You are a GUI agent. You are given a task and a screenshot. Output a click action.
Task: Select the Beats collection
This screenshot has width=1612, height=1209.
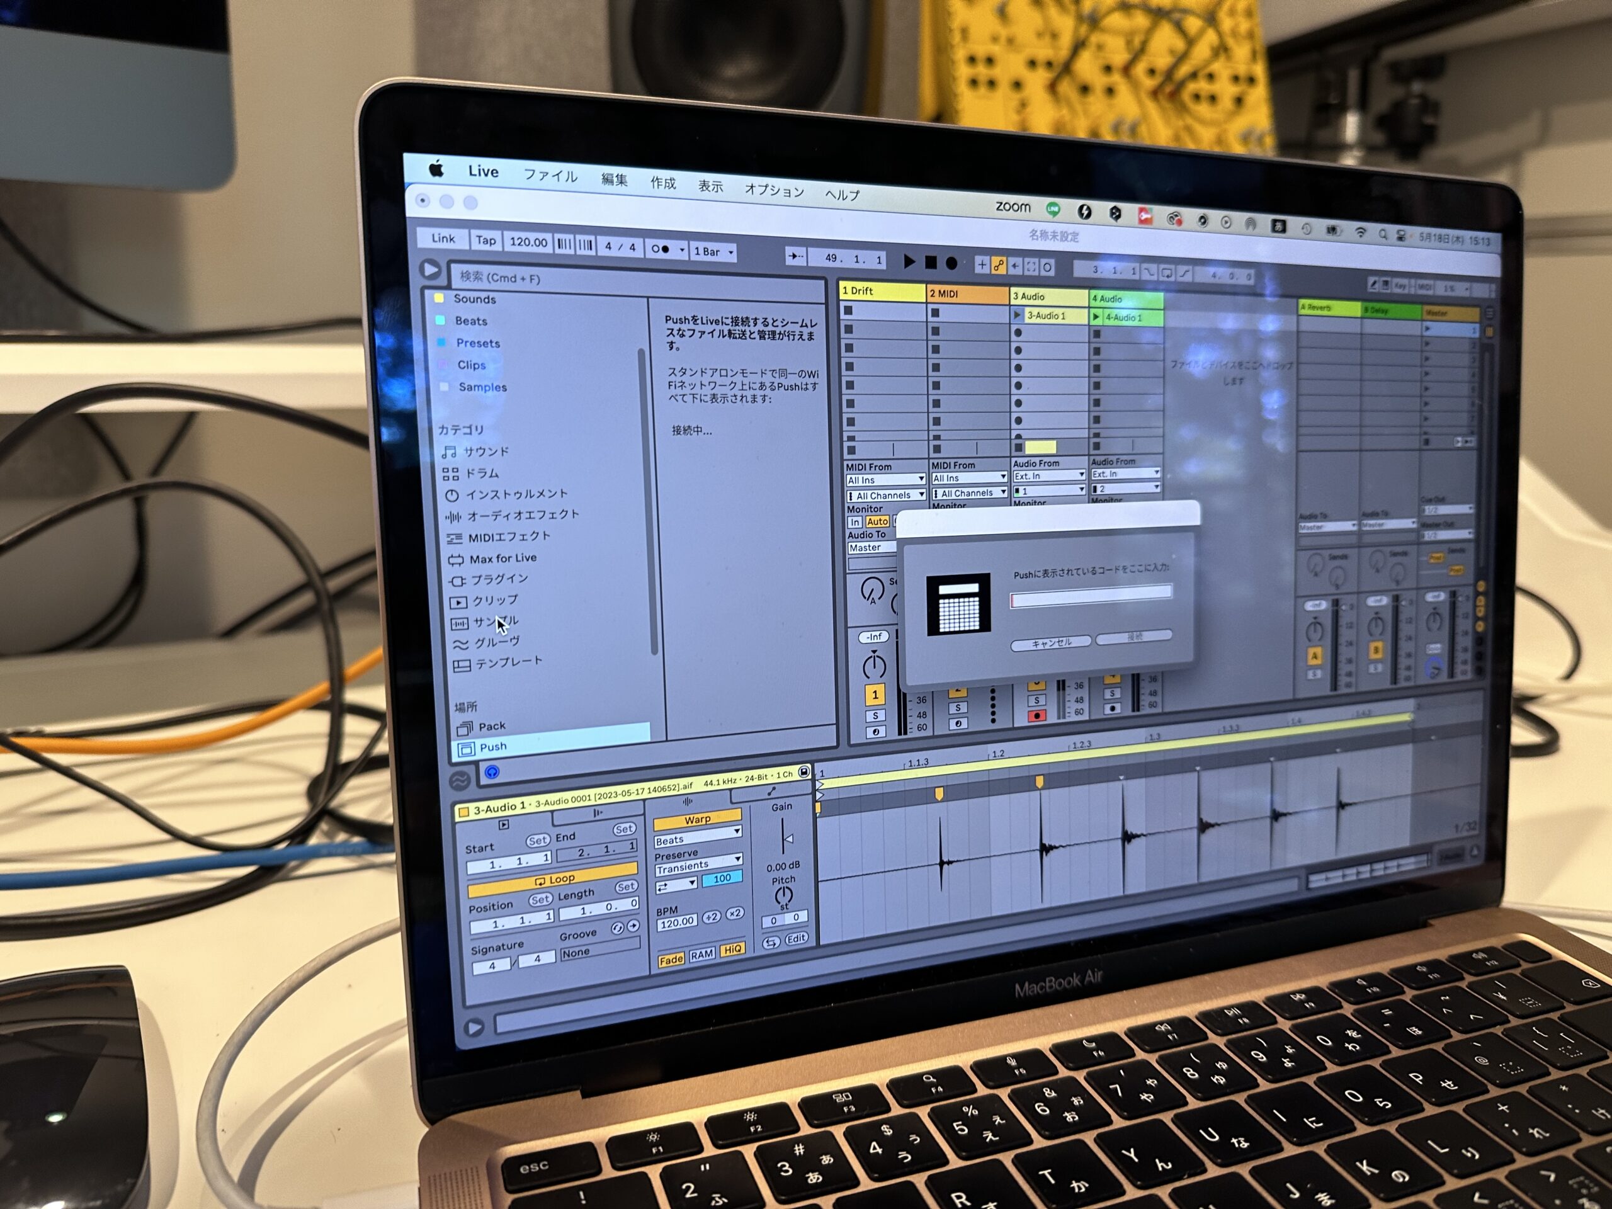pos(471,321)
